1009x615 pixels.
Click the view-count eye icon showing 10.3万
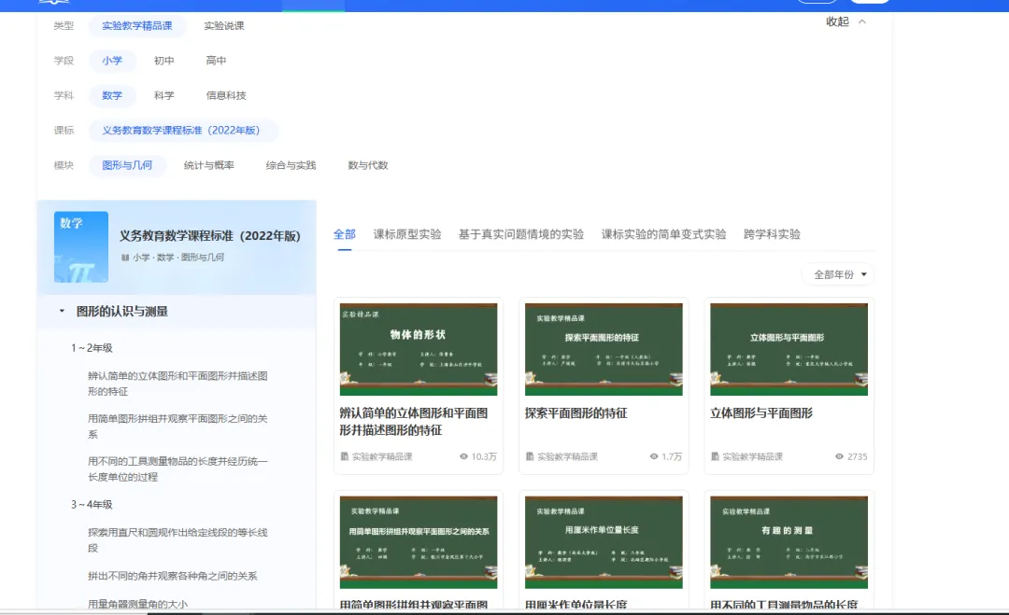(x=464, y=456)
